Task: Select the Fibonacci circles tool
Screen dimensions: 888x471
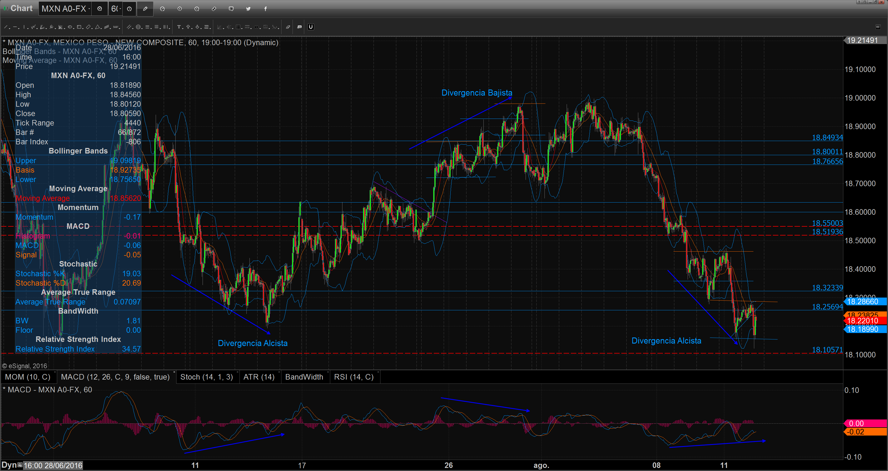Action: point(138,27)
